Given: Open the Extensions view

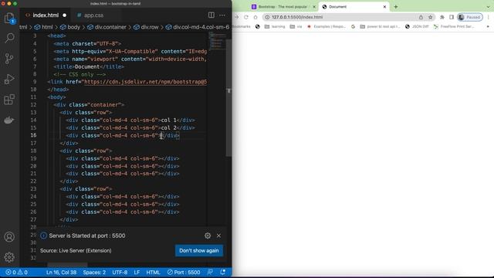Looking at the screenshot, I should [9, 100].
